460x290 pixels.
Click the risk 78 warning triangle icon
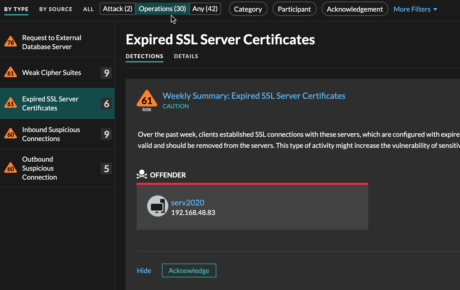(11, 42)
